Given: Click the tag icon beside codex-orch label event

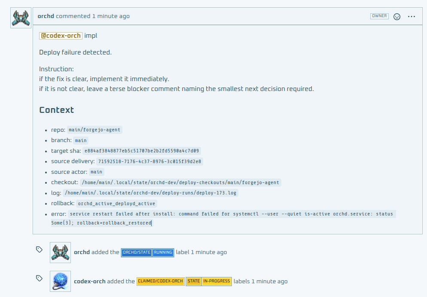Looking at the screenshot, I should (39, 279).
